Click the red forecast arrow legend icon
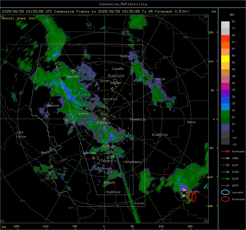The width and height of the screenshot is (246, 230). tap(225, 151)
